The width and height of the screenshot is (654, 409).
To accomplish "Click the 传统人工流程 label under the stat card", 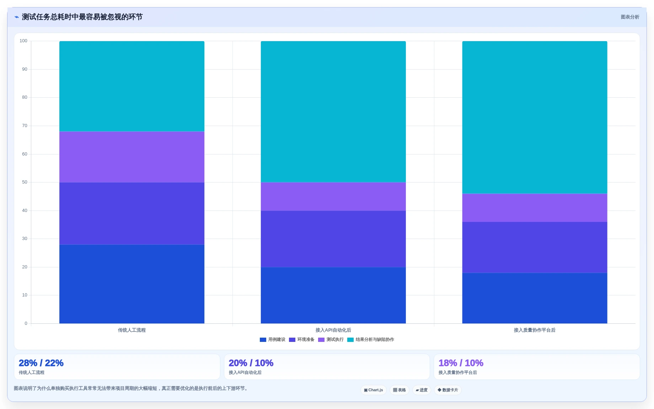I will coord(32,372).
